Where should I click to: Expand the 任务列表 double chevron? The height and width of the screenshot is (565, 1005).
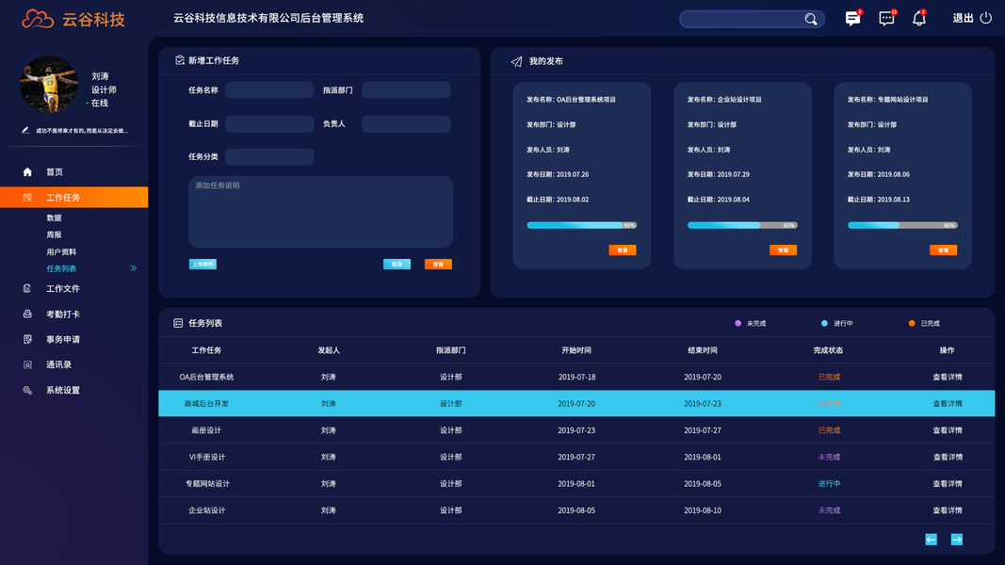(134, 268)
